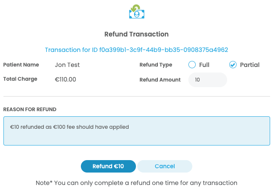The height and width of the screenshot is (191, 274).
Task: Select the Partial refund radio button
Action: 233,65
